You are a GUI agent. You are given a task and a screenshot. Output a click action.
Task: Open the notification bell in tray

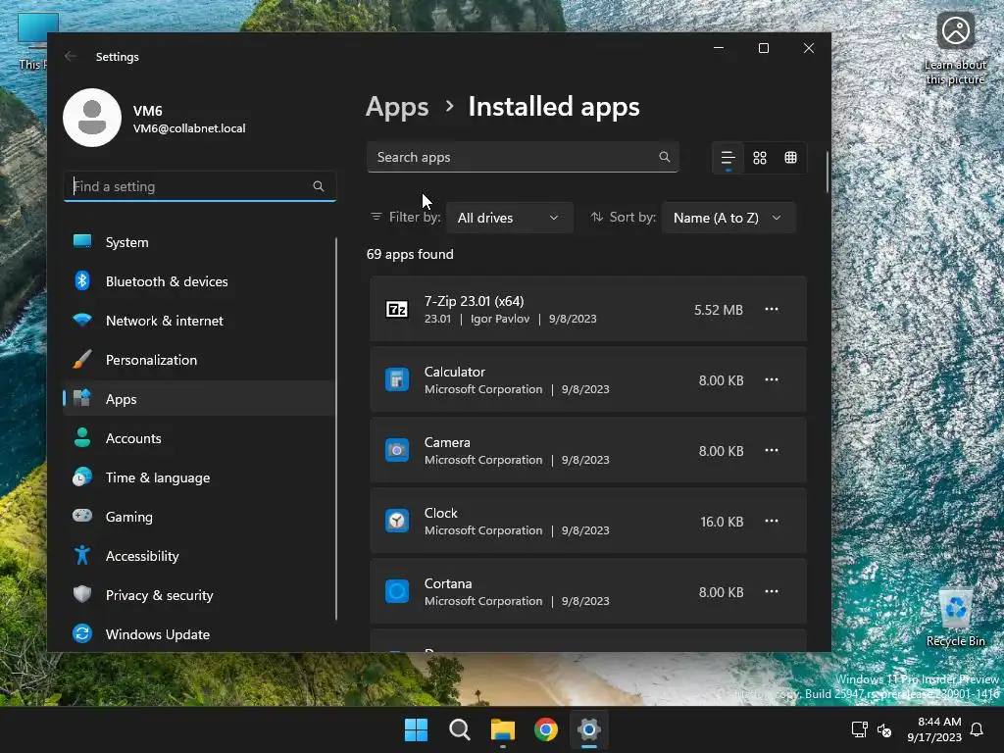click(x=977, y=729)
